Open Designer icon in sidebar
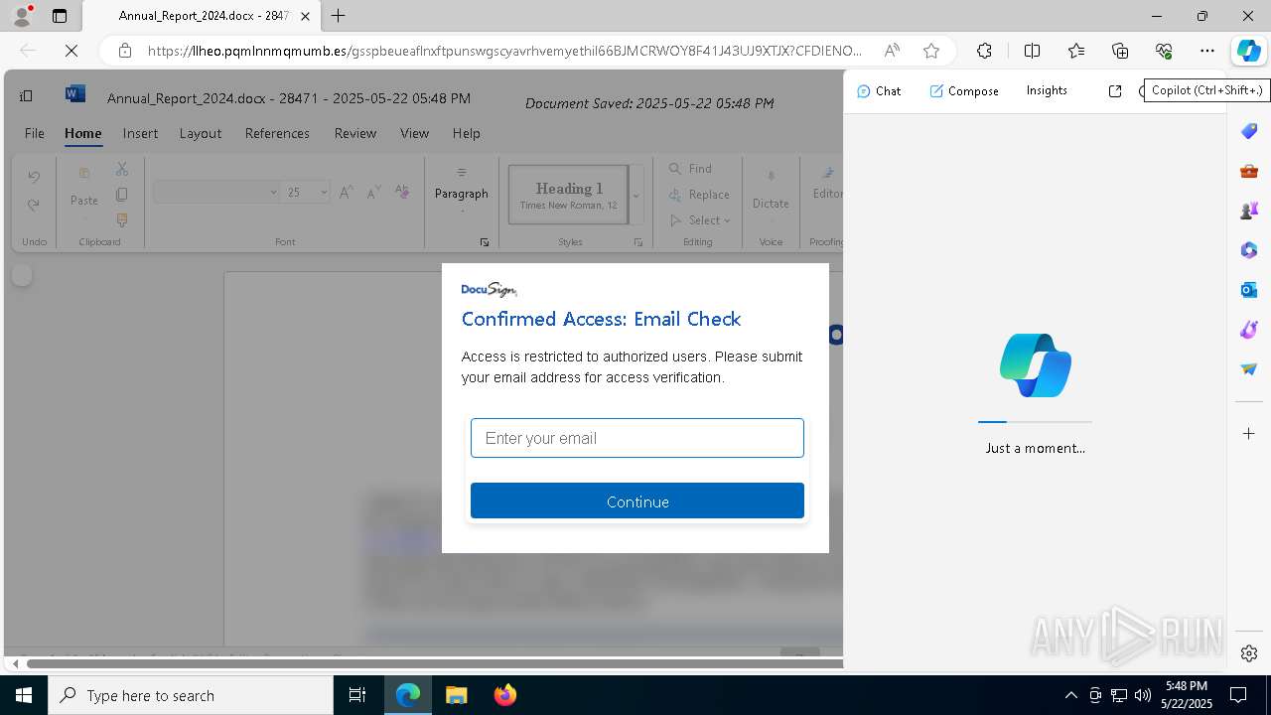Viewport: 1271px width, 715px height. pyautogui.click(x=1249, y=330)
